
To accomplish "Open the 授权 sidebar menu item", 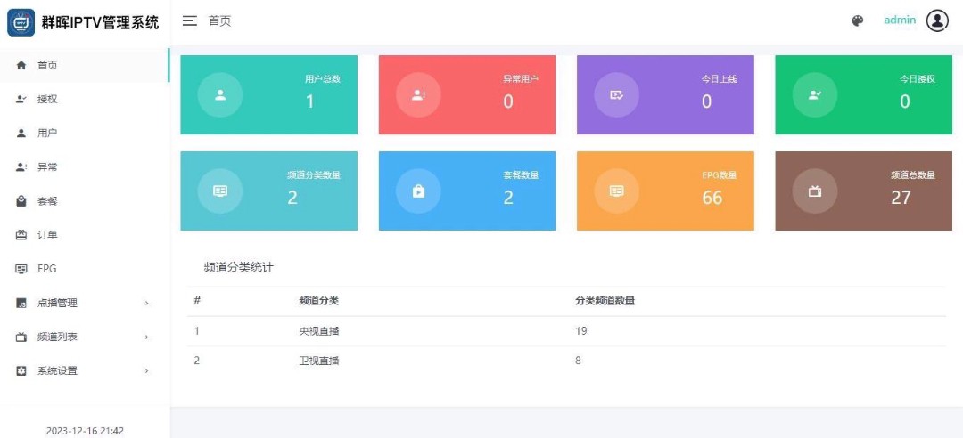I will (x=85, y=99).
